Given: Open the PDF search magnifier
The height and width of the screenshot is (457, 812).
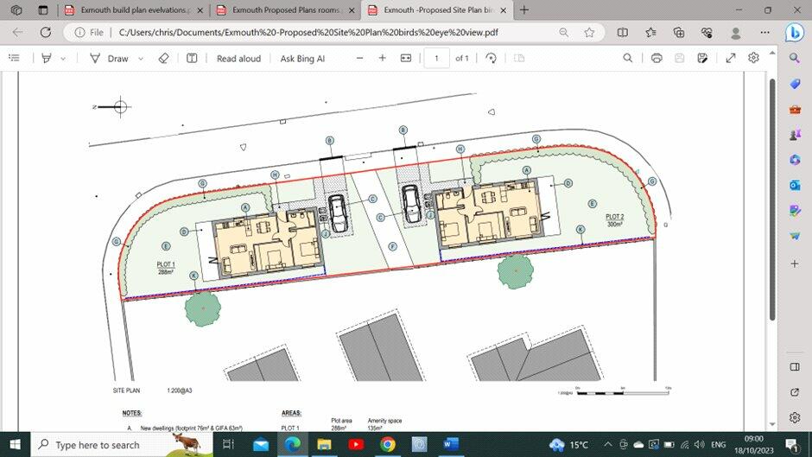Looking at the screenshot, I should (x=628, y=58).
